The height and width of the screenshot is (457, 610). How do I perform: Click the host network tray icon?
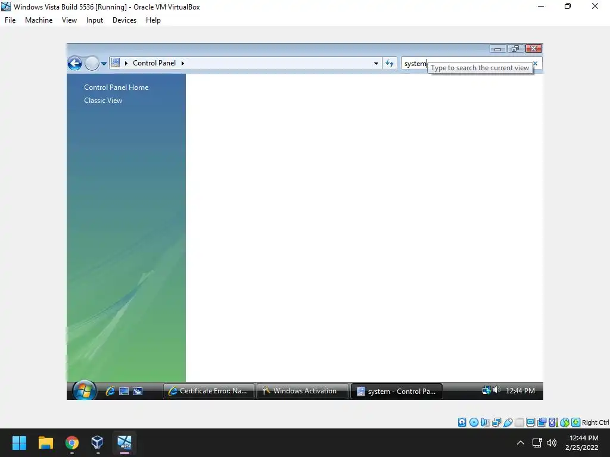pyautogui.click(x=537, y=443)
